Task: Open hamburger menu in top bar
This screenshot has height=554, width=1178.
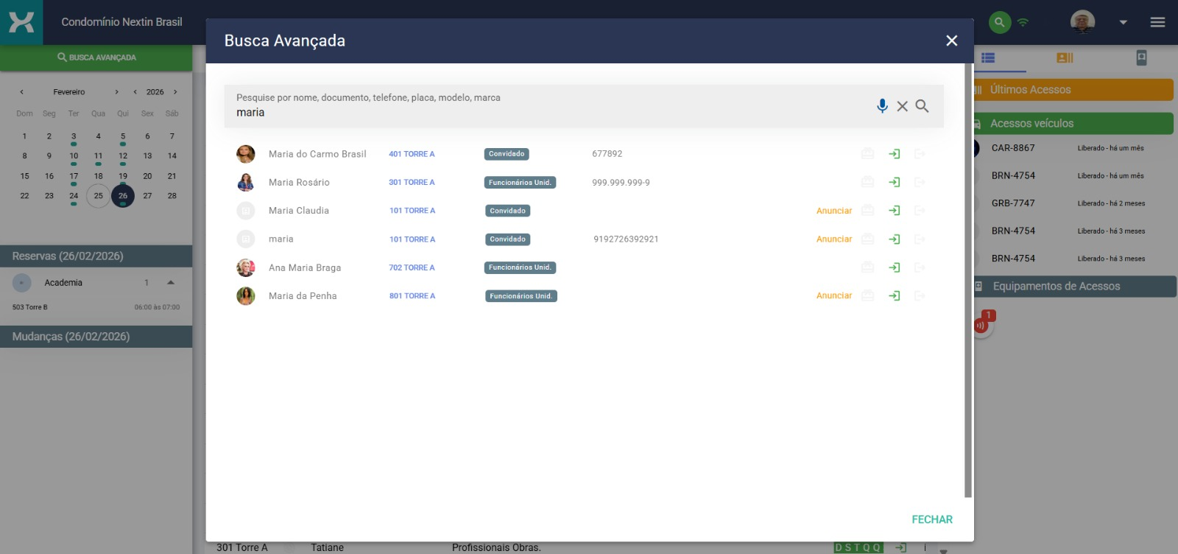Action: coord(1157,22)
